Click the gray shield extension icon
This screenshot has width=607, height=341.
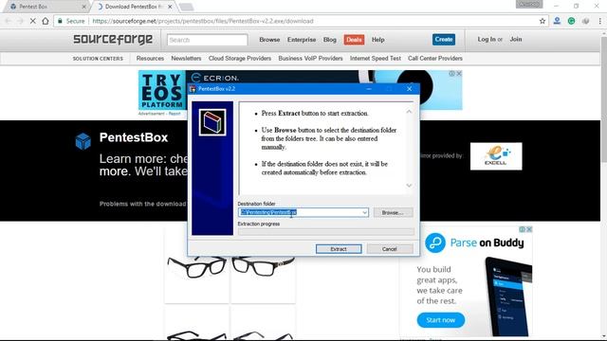tap(585, 21)
